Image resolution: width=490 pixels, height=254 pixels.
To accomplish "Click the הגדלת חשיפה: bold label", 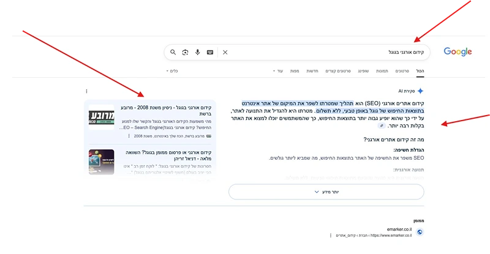I will pos(409,151).
